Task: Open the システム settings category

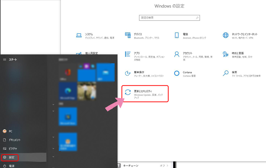Action: [95, 36]
